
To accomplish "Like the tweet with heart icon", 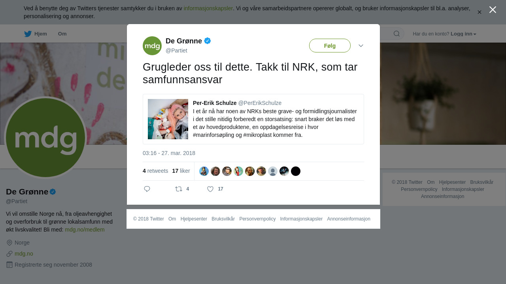I will [x=210, y=189].
